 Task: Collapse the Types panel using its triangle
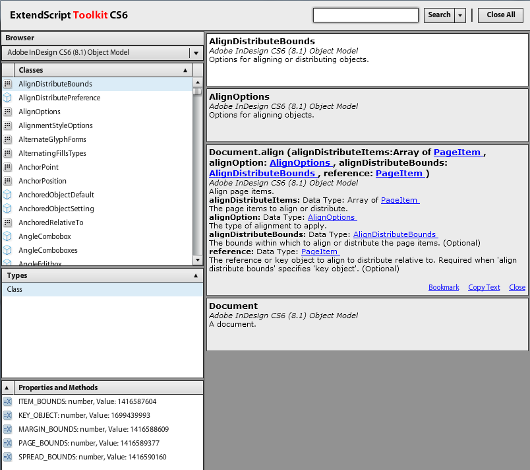(196, 276)
